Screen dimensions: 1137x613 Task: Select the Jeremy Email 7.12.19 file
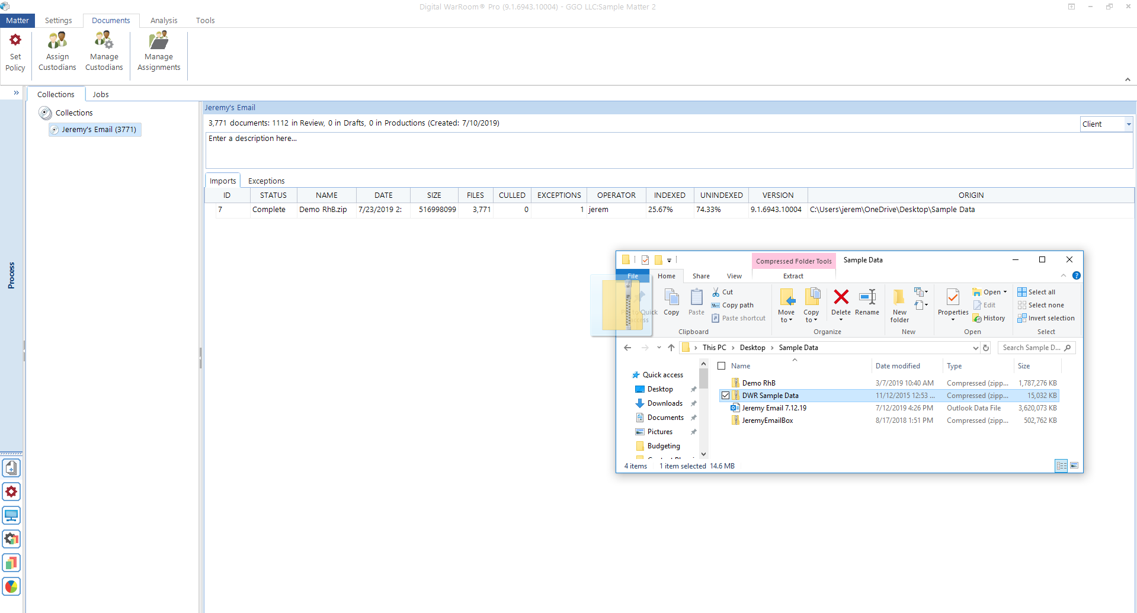pyautogui.click(x=774, y=408)
